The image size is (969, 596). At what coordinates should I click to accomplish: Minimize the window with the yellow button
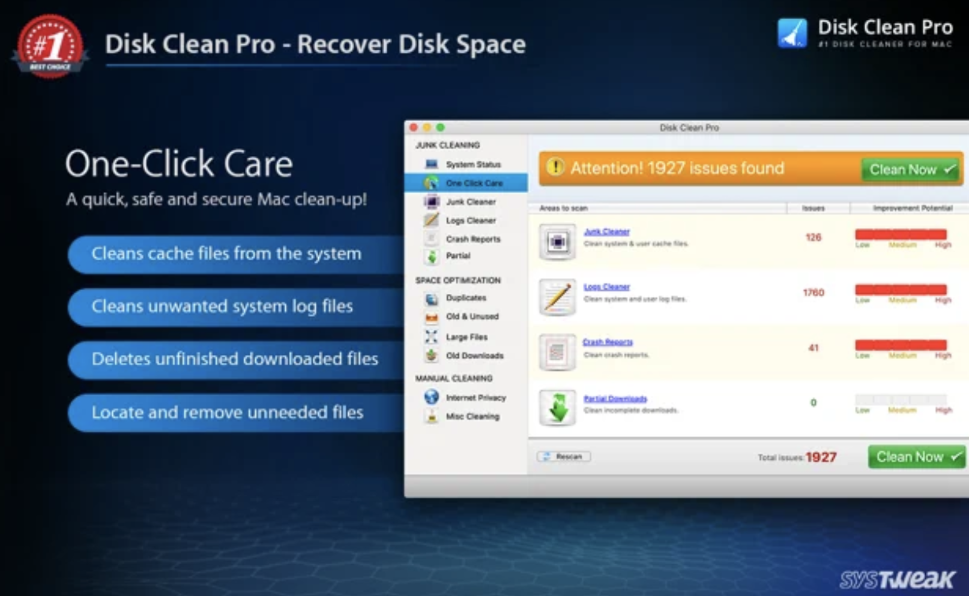(x=427, y=127)
